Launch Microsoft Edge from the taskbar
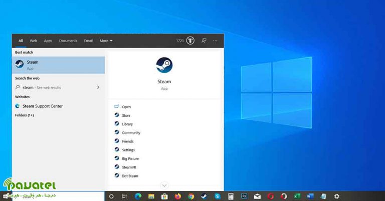Viewport: 385px width, 201px height. click(138, 196)
